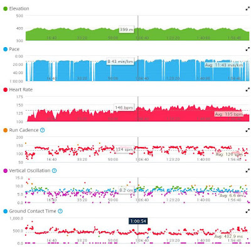Click 1:56:40 on Ground Contact Time axis

tap(234, 240)
